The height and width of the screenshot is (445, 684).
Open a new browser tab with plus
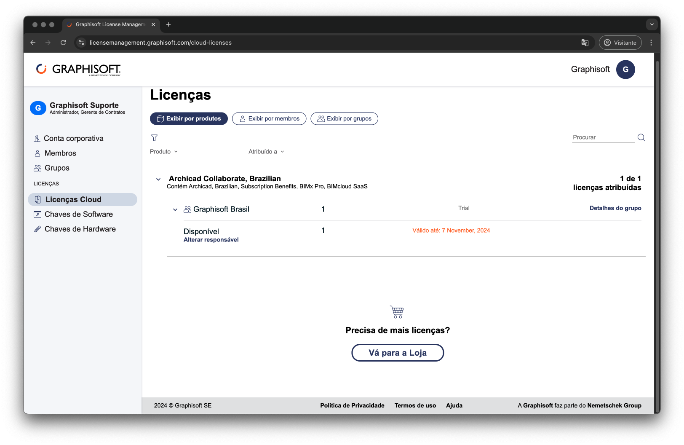point(168,24)
